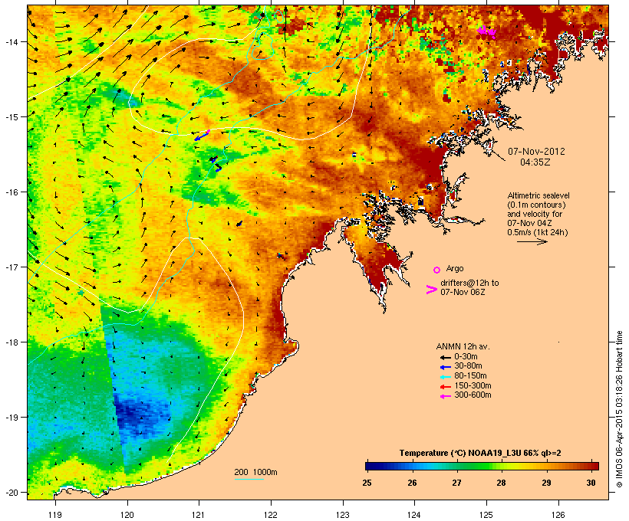Image resolution: width=629 pixels, height=521 pixels.
Task: Click the '07-Nov-2012' date label
Action: tap(536, 152)
